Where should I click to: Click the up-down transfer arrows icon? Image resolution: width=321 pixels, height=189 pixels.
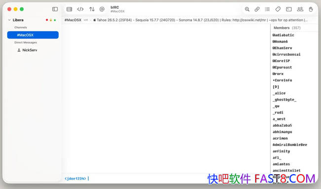[92, 9]
